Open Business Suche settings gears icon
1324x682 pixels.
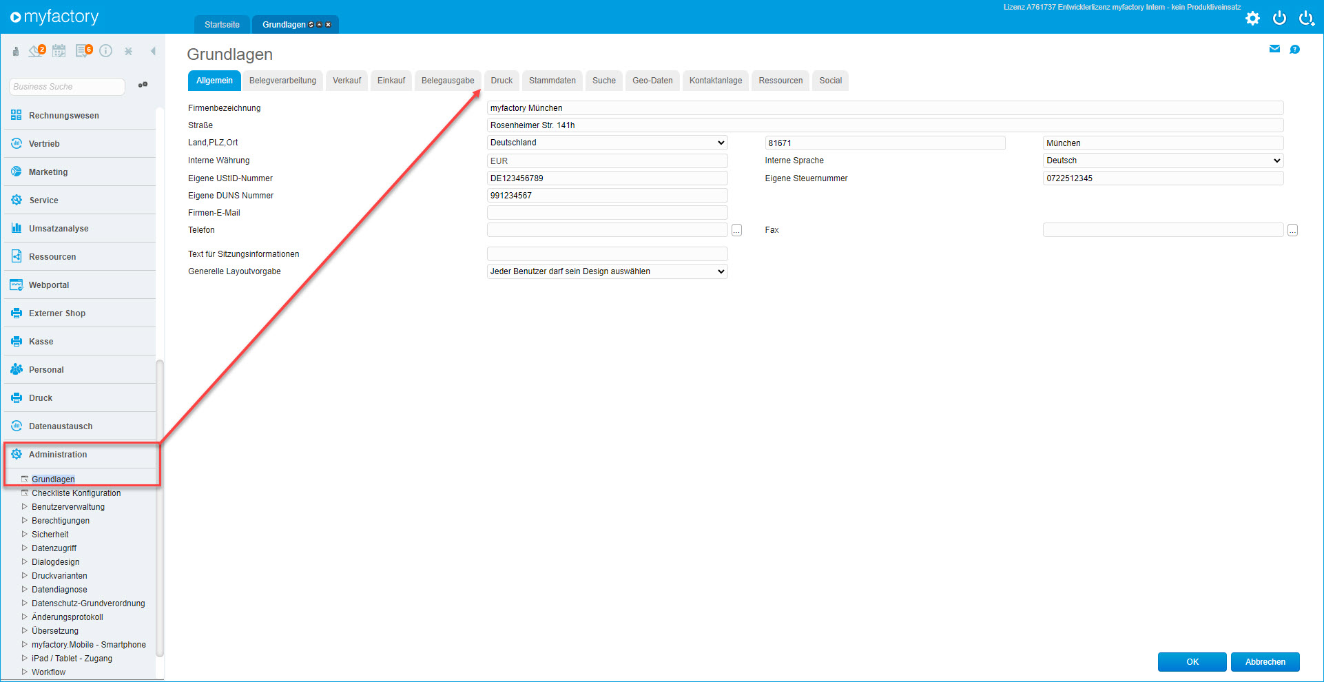(x=143, y=85)
